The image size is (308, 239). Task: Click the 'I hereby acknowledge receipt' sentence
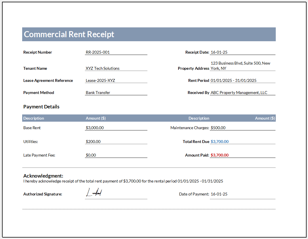123,181
